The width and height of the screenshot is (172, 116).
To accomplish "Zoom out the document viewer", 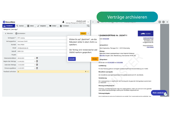I will [x=160, y=22].
